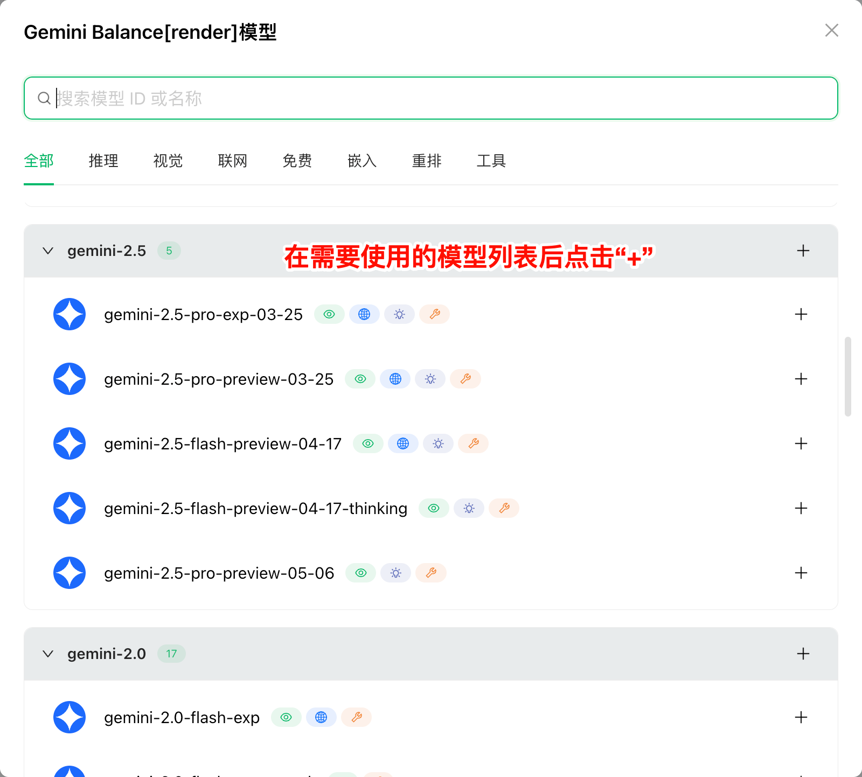Click Gemini logo of gemini-2.5-pro-preview-05-06
Screen dimensions: 862x777
tap(69, 573)
